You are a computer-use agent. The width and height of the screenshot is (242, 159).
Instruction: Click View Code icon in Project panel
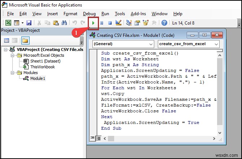click(x=7, y=40)
